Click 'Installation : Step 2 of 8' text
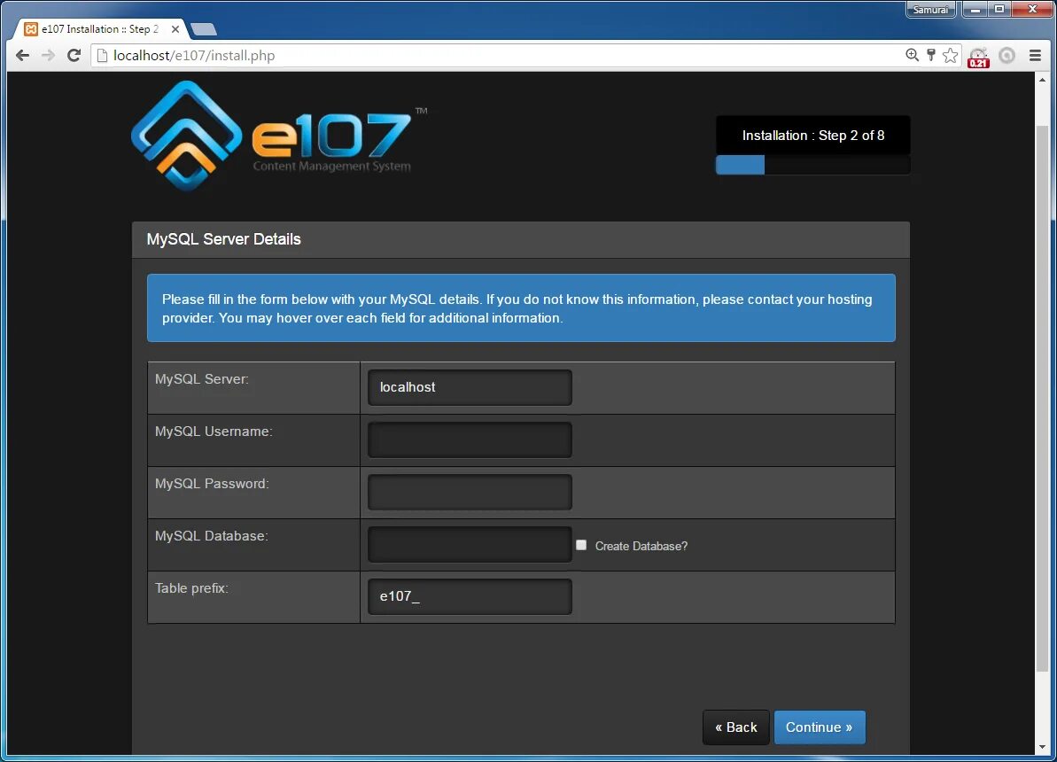This screenshot has width=1057, height=762. pos(813,136)
